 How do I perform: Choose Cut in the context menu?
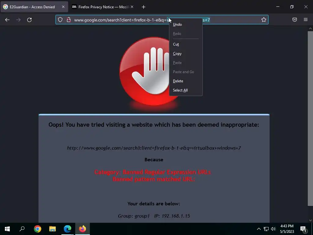[x=186, y=44]
